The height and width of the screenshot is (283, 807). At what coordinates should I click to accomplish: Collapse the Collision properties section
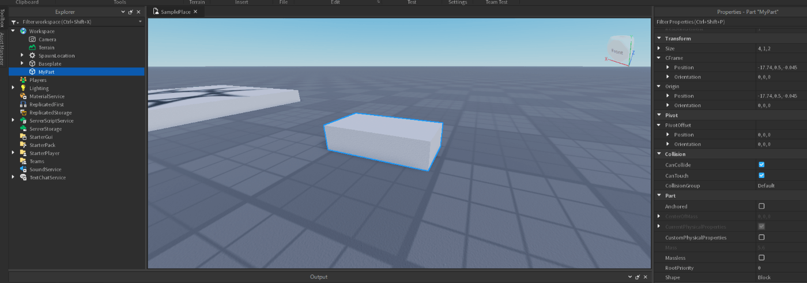(x=659, y=154)
